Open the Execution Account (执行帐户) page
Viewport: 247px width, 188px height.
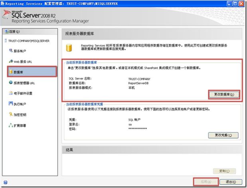click(20, 104)
